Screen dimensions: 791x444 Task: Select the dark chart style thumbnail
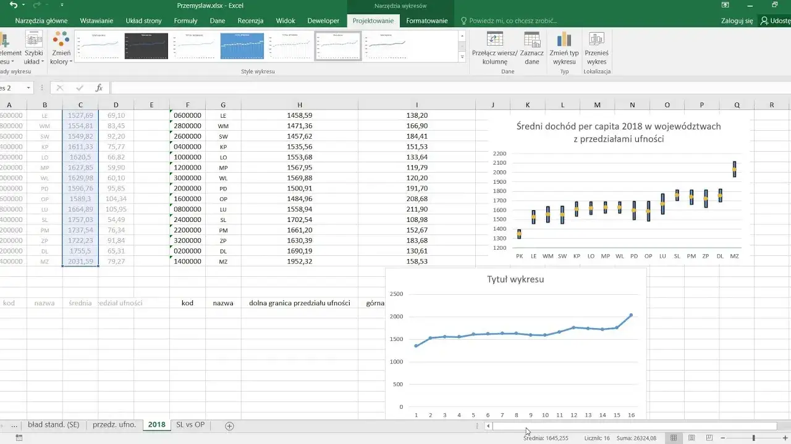(146, 46)
